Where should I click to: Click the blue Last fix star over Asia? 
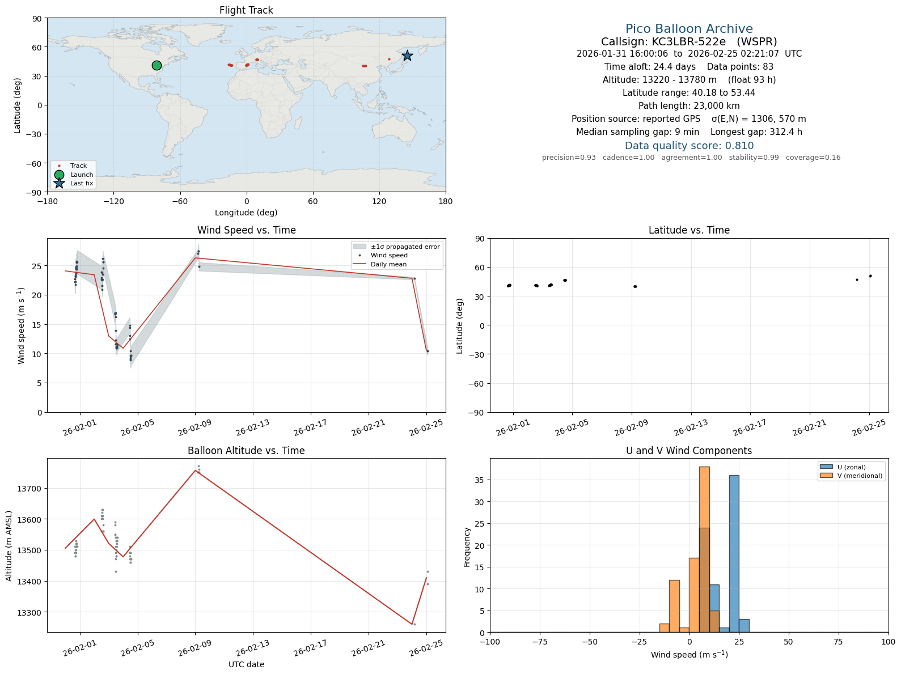click(407, 56)
